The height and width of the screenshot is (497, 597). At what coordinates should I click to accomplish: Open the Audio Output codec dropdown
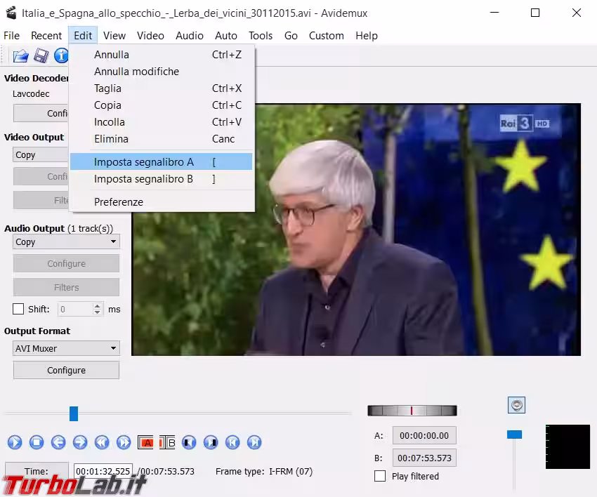pyautogui.click(x=66, y=241)
